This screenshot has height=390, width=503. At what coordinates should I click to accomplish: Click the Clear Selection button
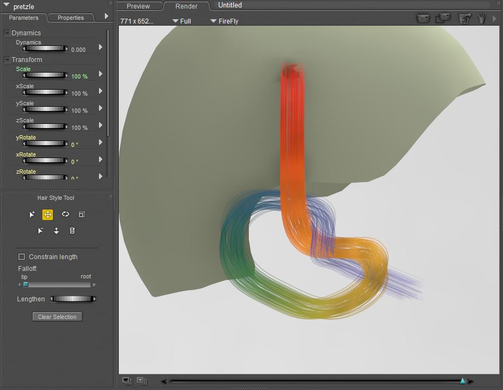[x=57, y=317]
